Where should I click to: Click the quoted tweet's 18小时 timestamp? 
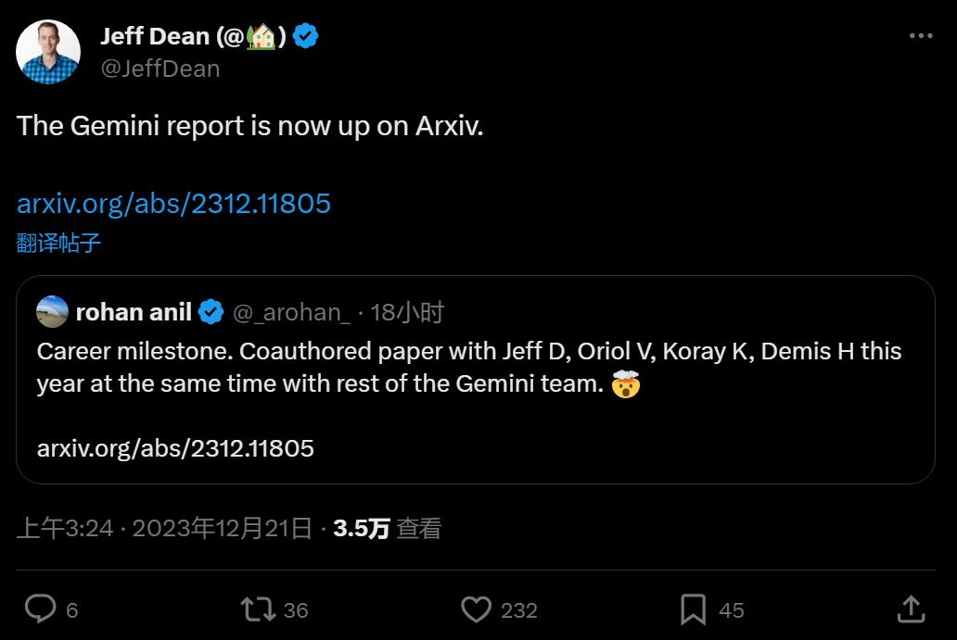point(407,312)
